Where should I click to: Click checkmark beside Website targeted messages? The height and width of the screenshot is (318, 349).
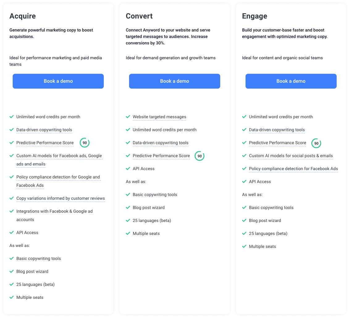(x=128, y=117)
